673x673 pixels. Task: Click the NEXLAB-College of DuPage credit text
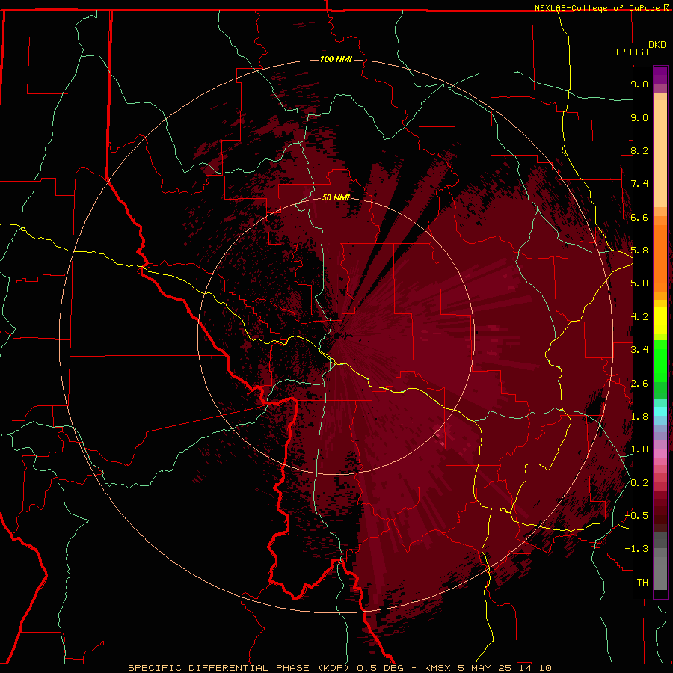pyautogui.click(x=597, y=8)
